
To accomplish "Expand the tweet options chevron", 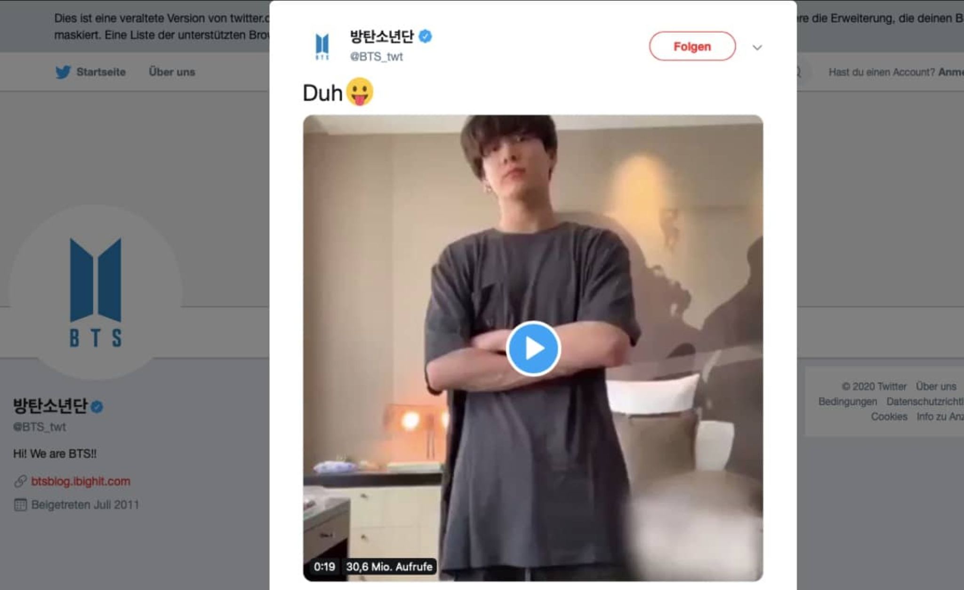I will click(x=757, y=47).
